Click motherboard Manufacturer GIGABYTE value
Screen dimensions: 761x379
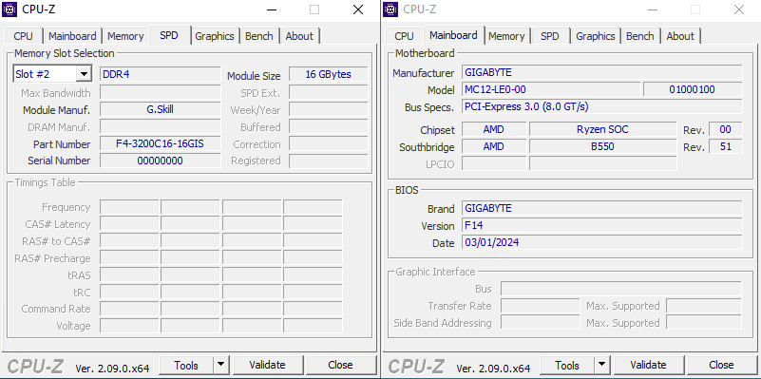(601, 72)
